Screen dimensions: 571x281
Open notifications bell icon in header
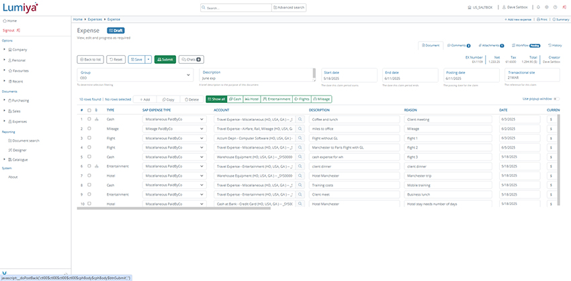click(538, 7)
